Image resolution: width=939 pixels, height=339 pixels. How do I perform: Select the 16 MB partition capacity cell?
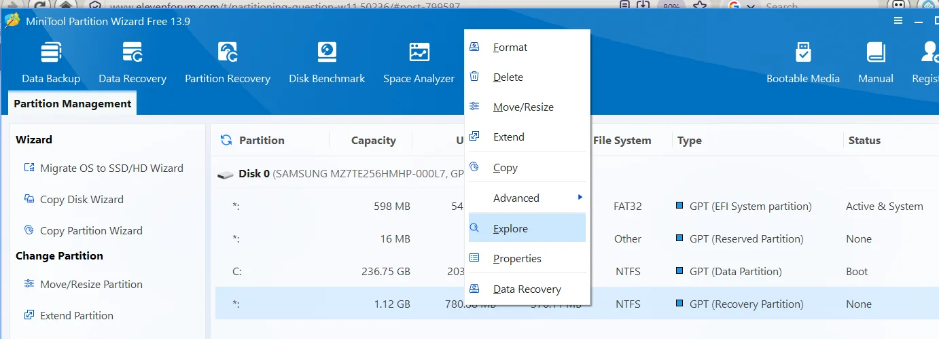(395, 239)
